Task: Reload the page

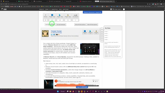Action: [6, 4]
